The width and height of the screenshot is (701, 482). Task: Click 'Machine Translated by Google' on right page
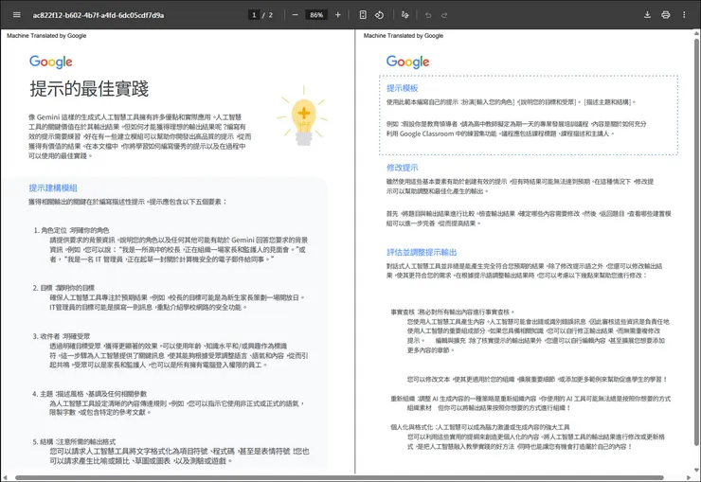point(404,36)
